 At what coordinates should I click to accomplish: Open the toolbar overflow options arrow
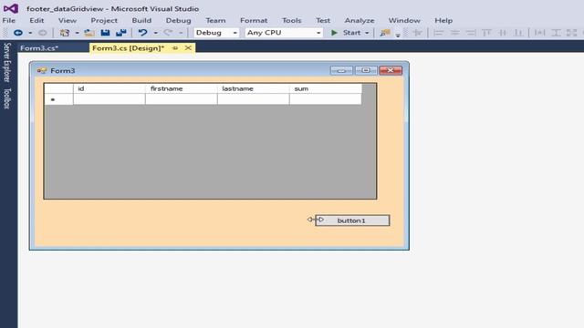click(398, 35)
